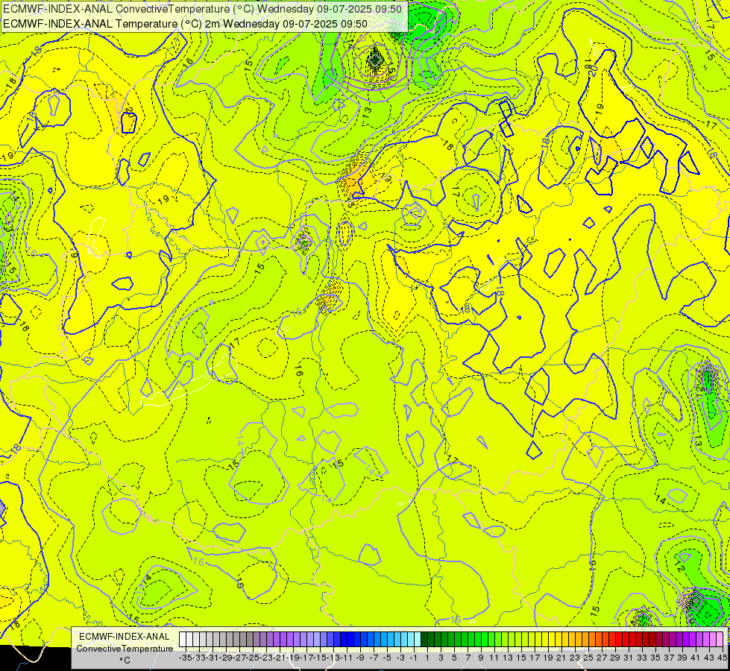Select the bright red swatch above legend value 29
This screenshot has width=730, height=671.
pos(619,639)
